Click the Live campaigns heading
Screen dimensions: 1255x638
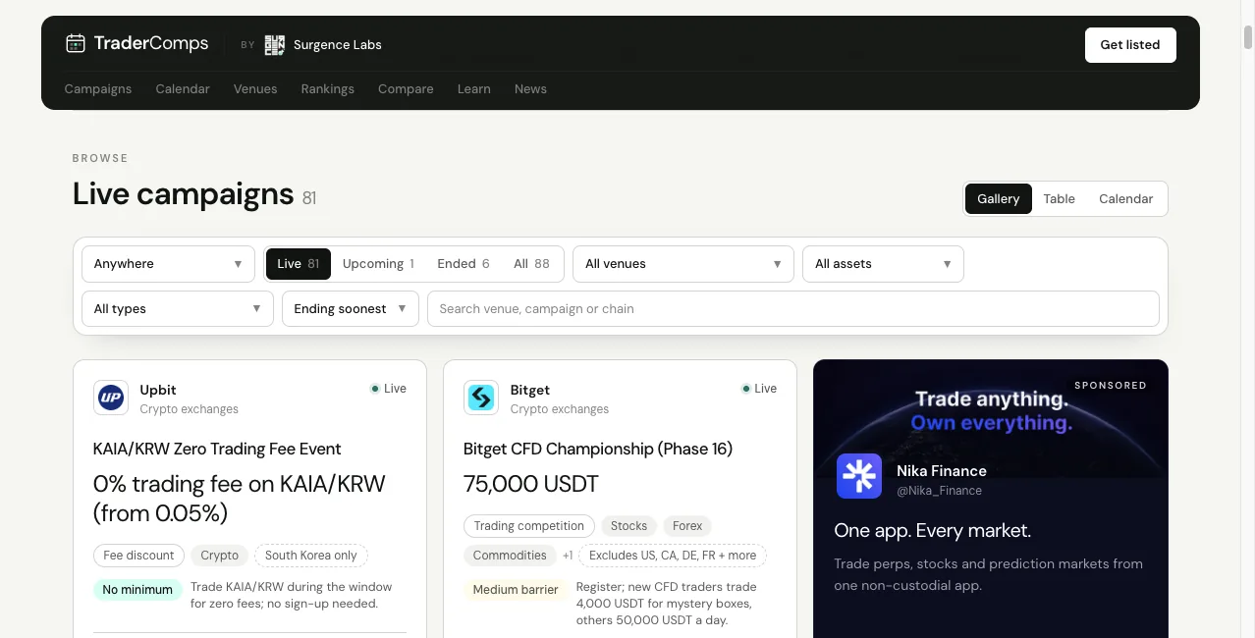184,193
